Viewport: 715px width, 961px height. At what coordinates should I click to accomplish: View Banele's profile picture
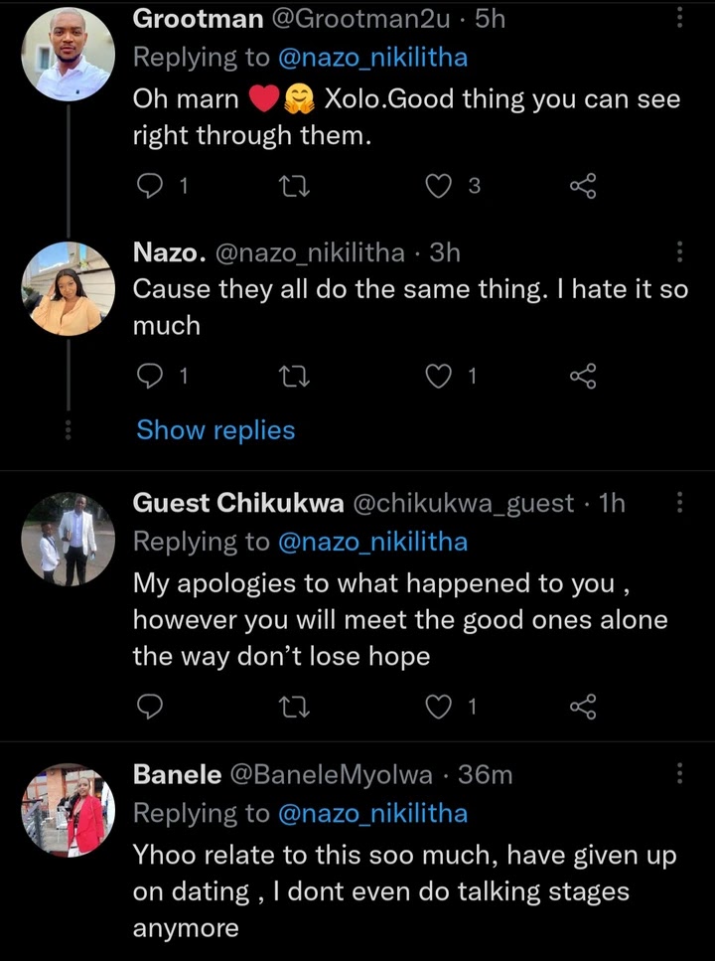[x=69, y=810]
